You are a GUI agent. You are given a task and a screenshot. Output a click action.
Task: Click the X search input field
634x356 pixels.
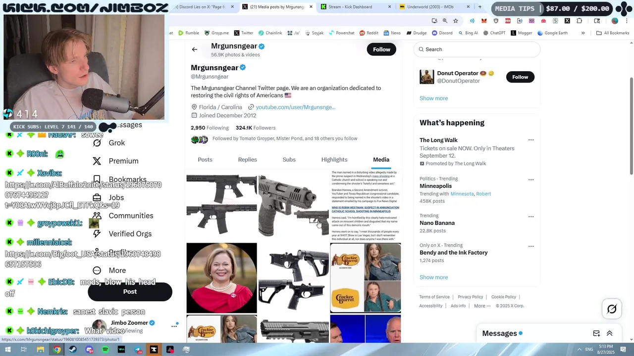[x=476, y=49]
